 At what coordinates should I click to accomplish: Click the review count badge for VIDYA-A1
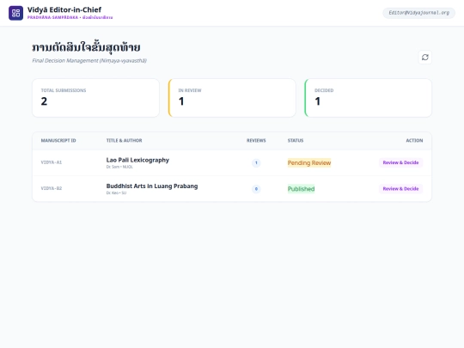coord(256,162)
